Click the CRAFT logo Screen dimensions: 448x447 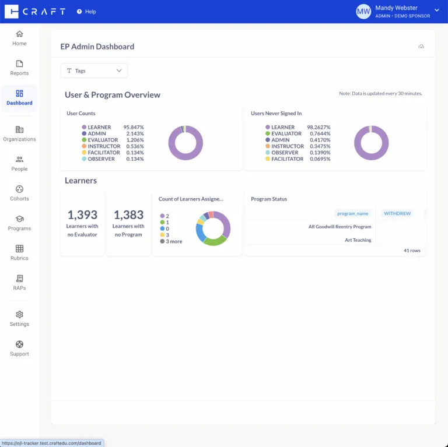click(x=35, y=12)
